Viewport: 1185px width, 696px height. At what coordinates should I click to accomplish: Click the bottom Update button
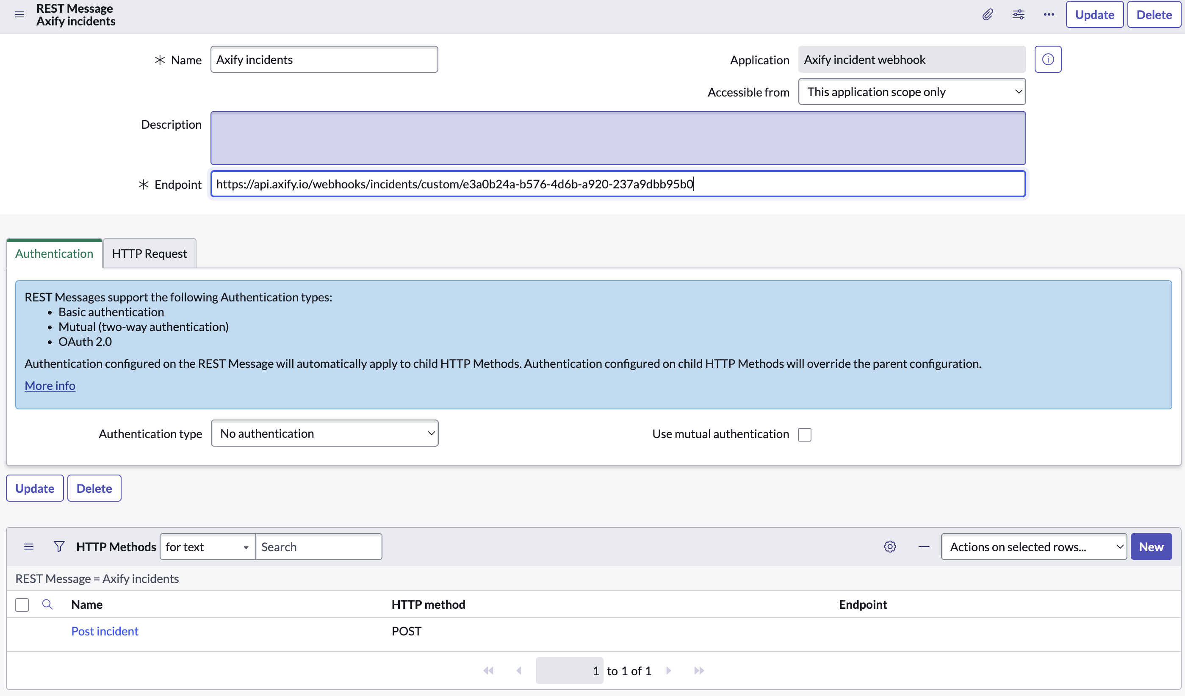pos(35,488)
